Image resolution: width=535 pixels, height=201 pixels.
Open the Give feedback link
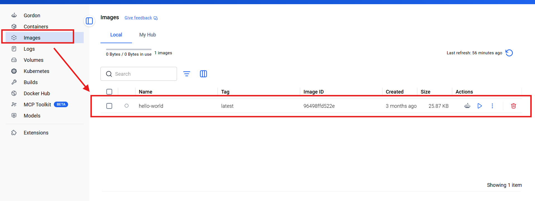point(138,18)
